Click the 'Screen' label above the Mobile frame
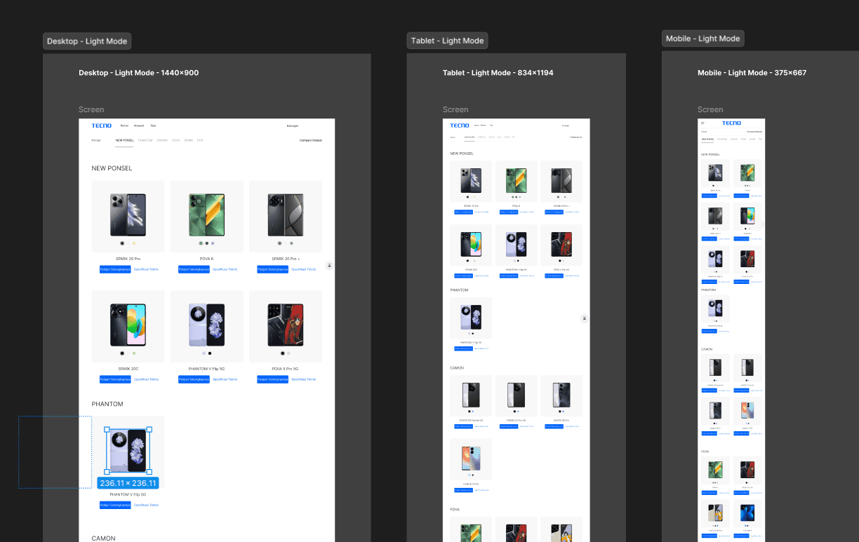 [710, 109]
